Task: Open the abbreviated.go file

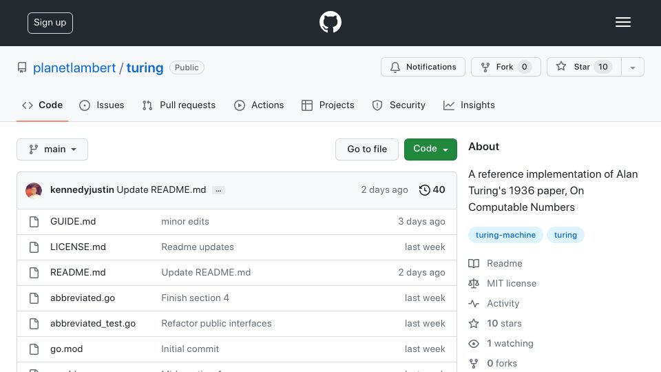Action: tap(83, 298)
